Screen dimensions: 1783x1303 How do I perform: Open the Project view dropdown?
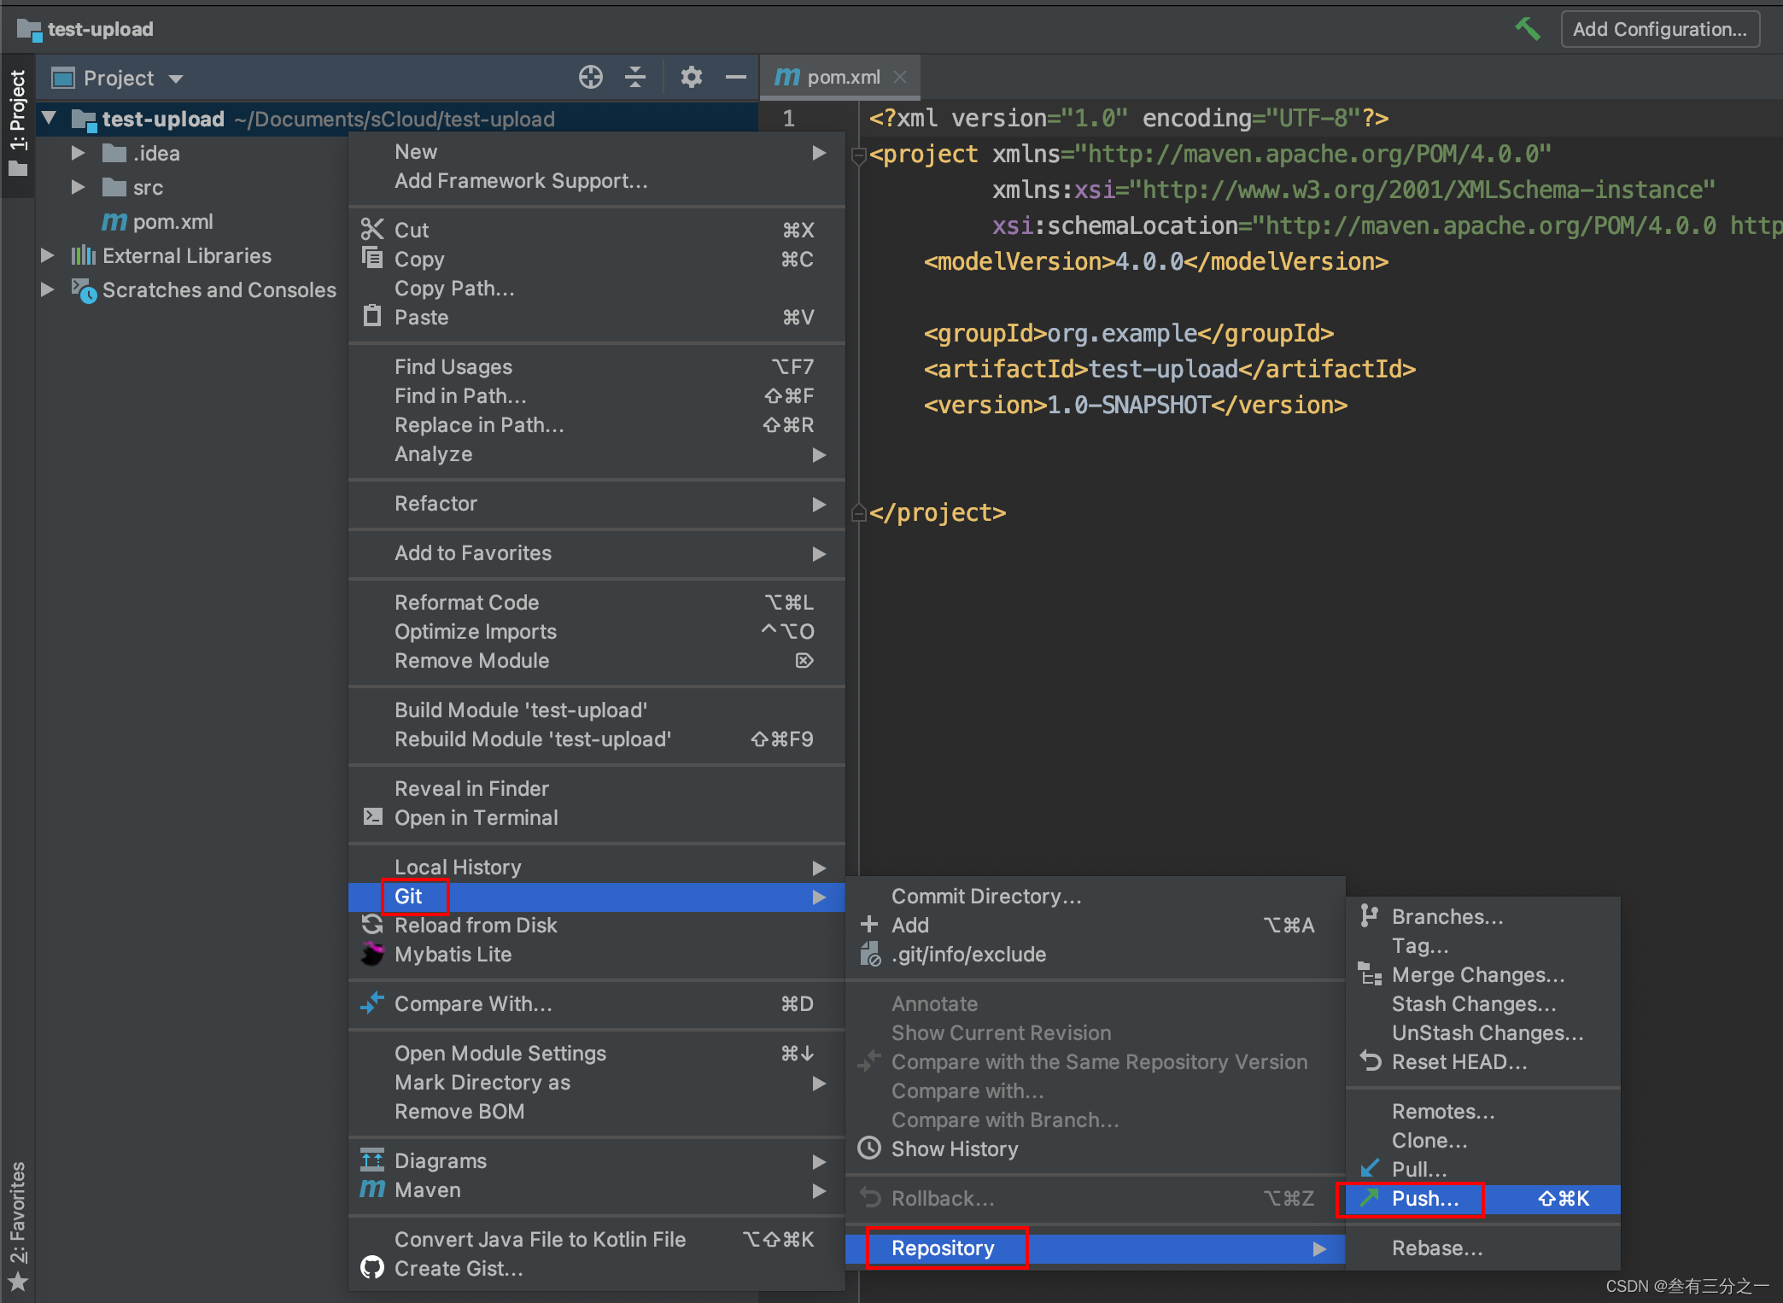click(176, 79)
